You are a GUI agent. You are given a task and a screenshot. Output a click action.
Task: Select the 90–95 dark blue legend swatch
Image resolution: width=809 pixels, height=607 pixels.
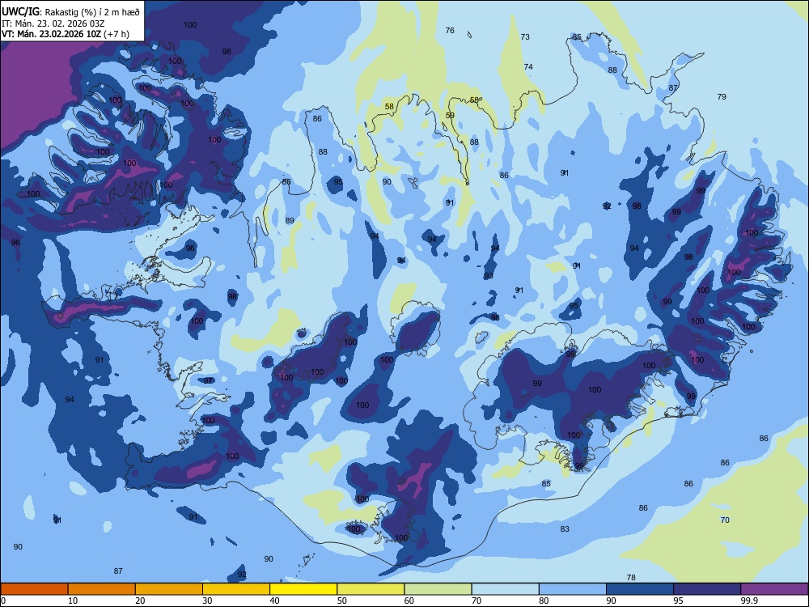[640, 589]
